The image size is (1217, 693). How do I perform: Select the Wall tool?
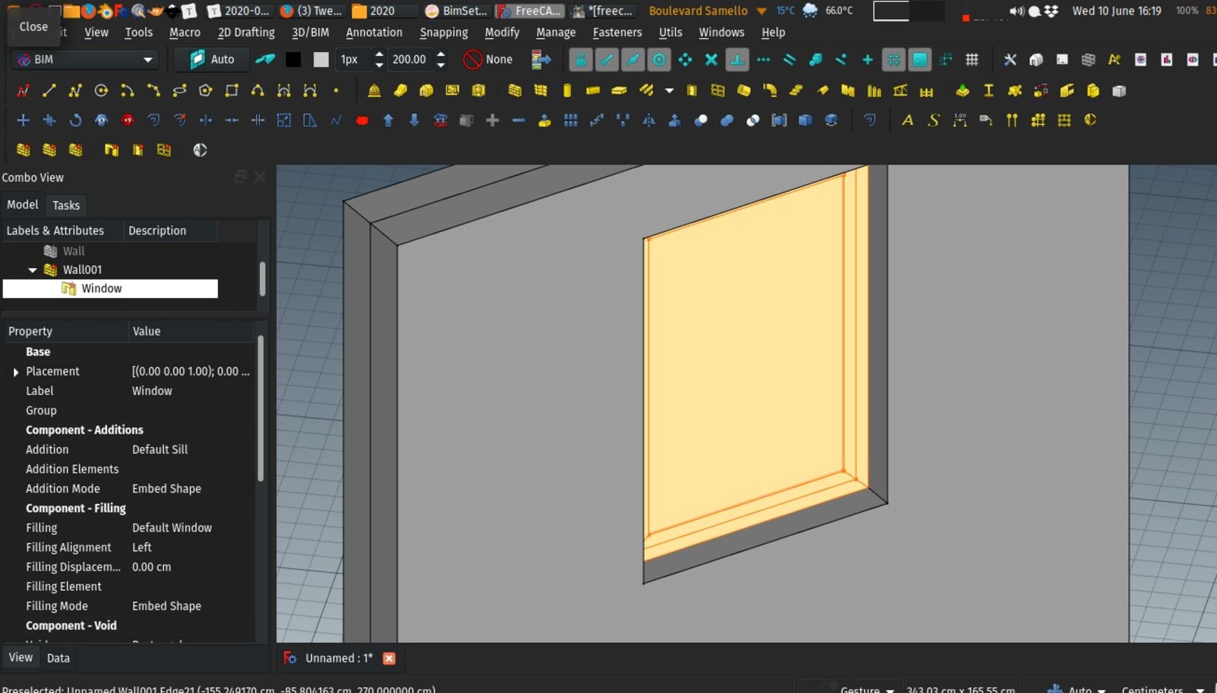tap(515, 91)
